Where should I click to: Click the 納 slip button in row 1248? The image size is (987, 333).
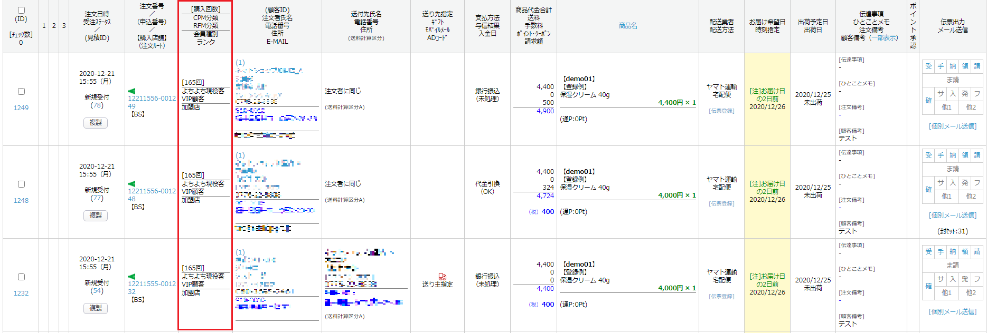click(x=953, y=155)
